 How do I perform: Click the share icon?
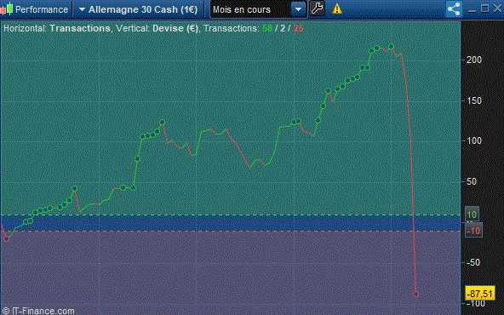click(454, 9)
